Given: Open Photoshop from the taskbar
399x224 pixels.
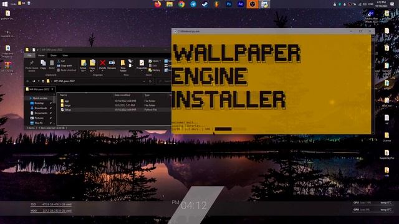Looking at the screenshot, I should click(229, 4).
